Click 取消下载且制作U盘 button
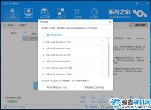Screen dimensions: 151x110 click(x=57, y=87)
